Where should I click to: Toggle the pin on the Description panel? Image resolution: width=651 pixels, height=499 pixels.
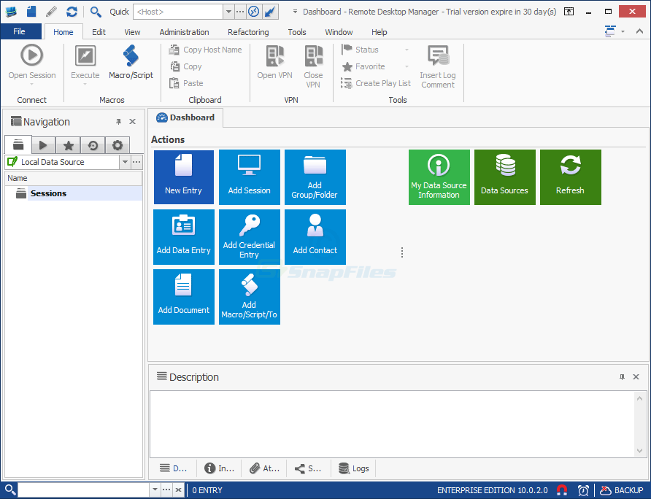(622, 376)
